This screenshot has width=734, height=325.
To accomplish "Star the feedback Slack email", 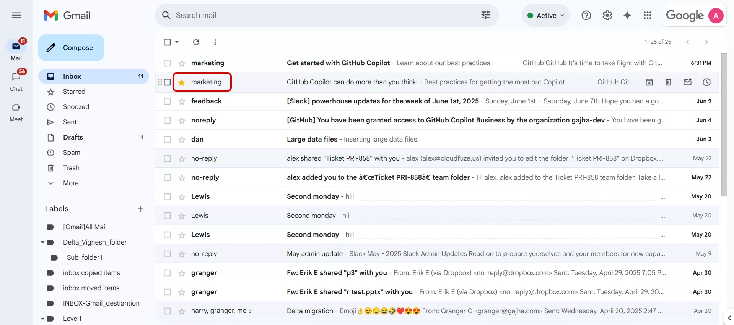I will tap(182, 101).
